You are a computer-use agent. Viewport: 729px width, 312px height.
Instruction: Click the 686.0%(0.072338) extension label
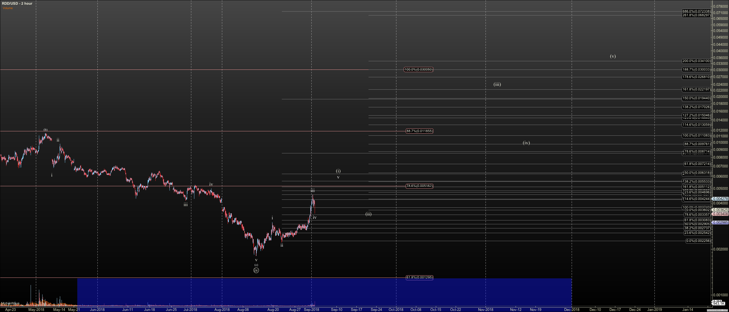(x=696, y=11)
